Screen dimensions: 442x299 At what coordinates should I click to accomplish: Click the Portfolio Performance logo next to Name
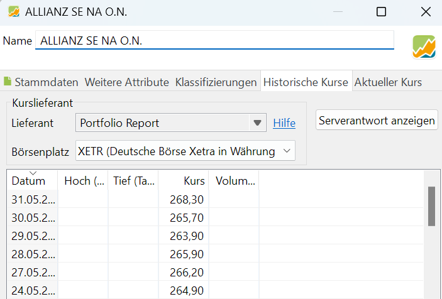point(424,46)
